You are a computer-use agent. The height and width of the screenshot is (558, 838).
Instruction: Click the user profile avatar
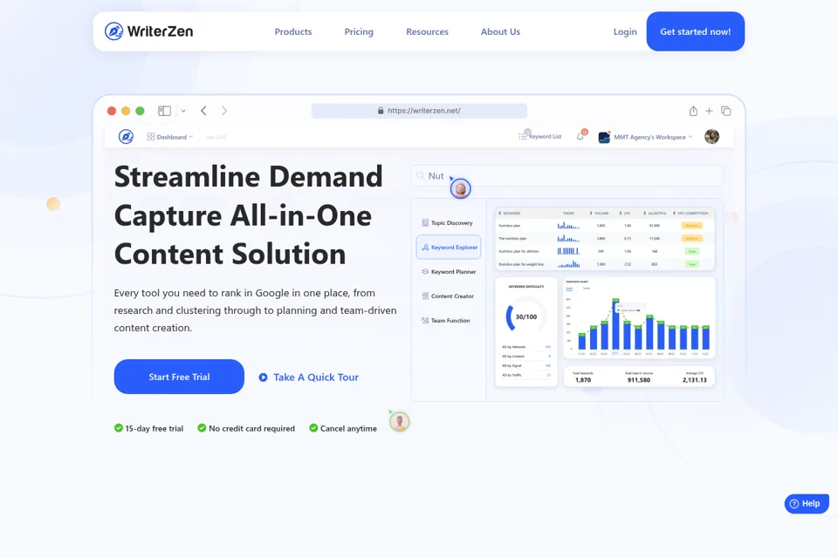[x=712, y=137]
